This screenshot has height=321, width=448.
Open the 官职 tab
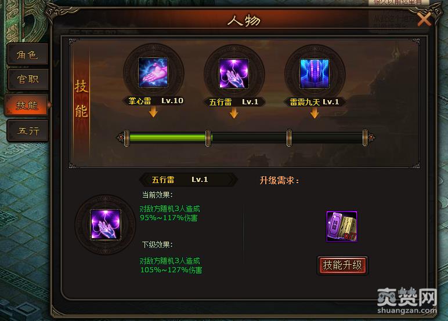coord(27,79)
